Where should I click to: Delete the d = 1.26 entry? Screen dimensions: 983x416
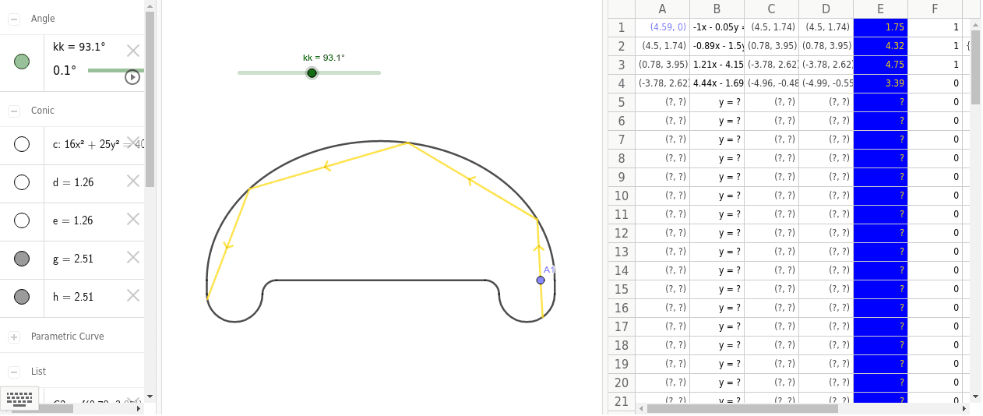[133, 181]
